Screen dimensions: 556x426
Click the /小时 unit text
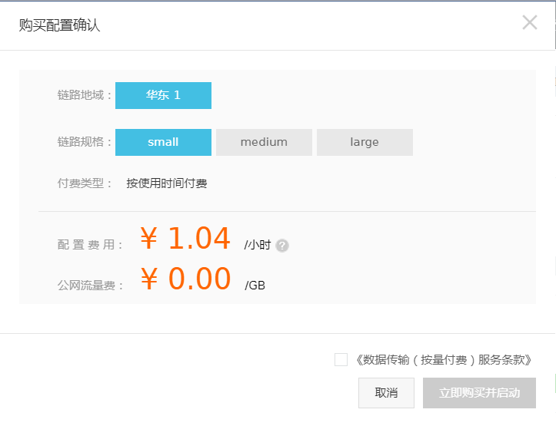pyautogui.click(x=258, y=246)
